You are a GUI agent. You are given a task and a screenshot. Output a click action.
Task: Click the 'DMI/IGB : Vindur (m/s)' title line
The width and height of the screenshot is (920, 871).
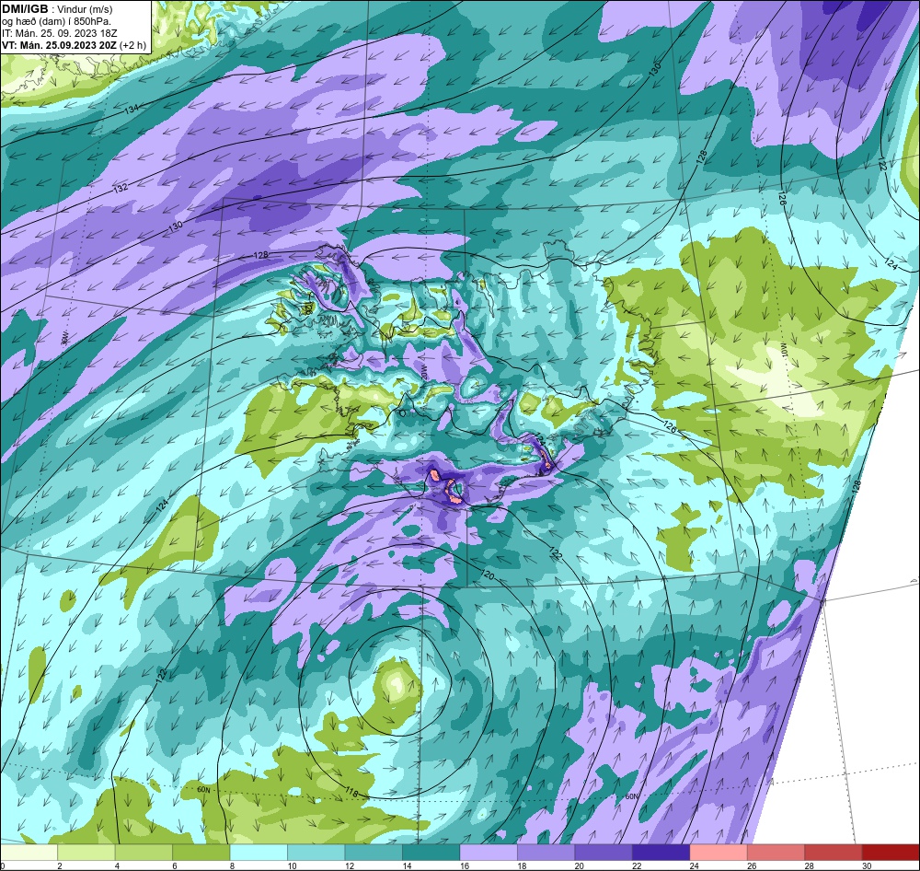pos(57,9)
